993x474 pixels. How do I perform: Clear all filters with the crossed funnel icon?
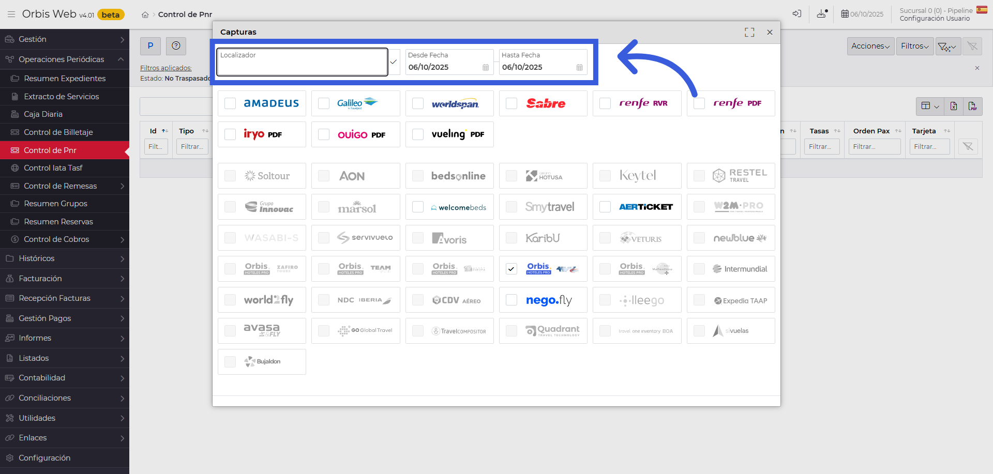pos(972,47)
